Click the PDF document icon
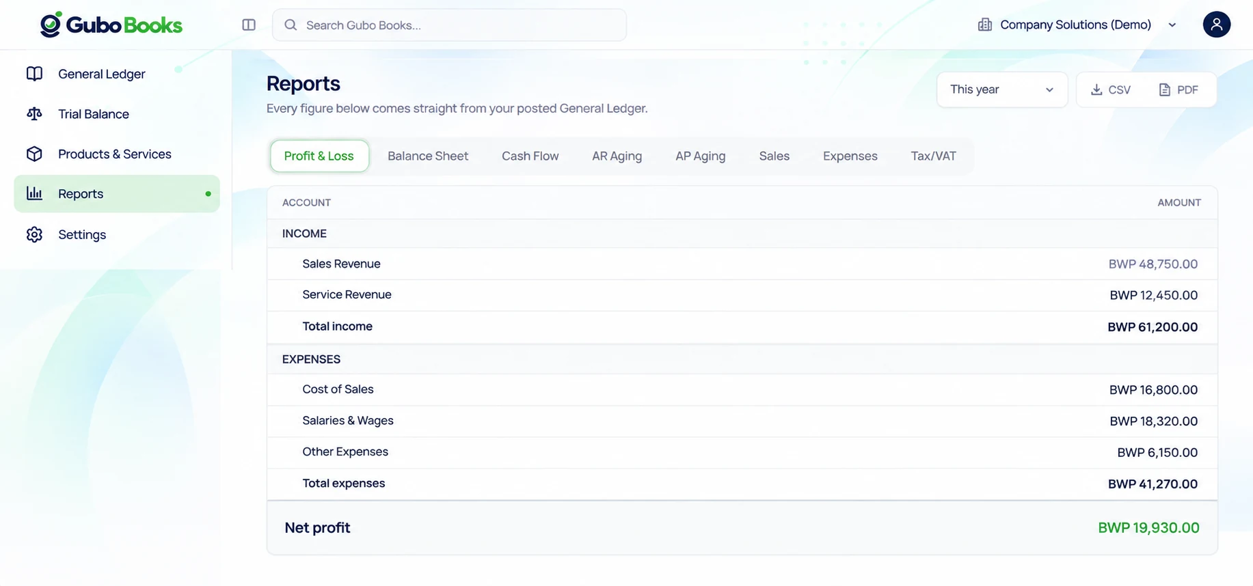This screenshot has height=586, width=1253. [1165, 89]
